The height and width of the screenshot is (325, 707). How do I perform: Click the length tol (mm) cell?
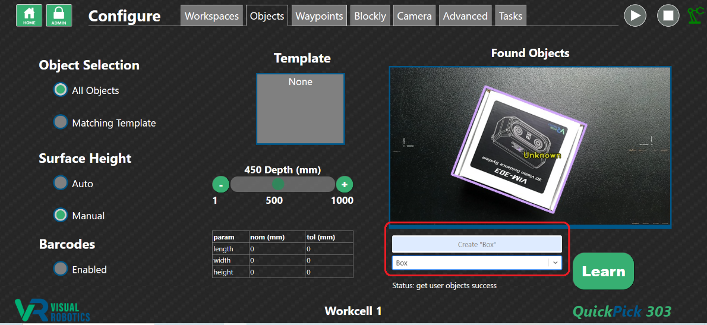tap(329, 249)
